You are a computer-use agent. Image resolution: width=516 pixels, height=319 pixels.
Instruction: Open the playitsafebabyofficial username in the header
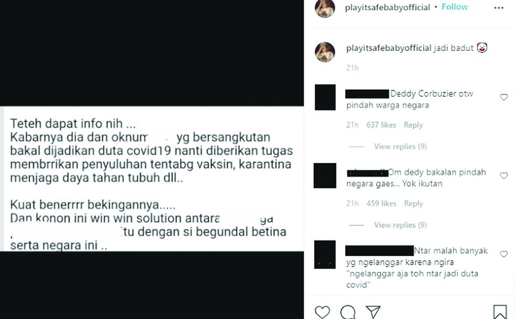(387, 8)
